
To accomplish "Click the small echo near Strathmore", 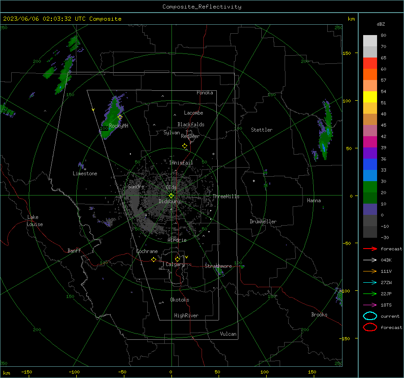I will [220, 271].
